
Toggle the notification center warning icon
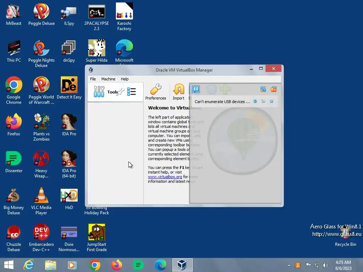(x=196, y=89)
